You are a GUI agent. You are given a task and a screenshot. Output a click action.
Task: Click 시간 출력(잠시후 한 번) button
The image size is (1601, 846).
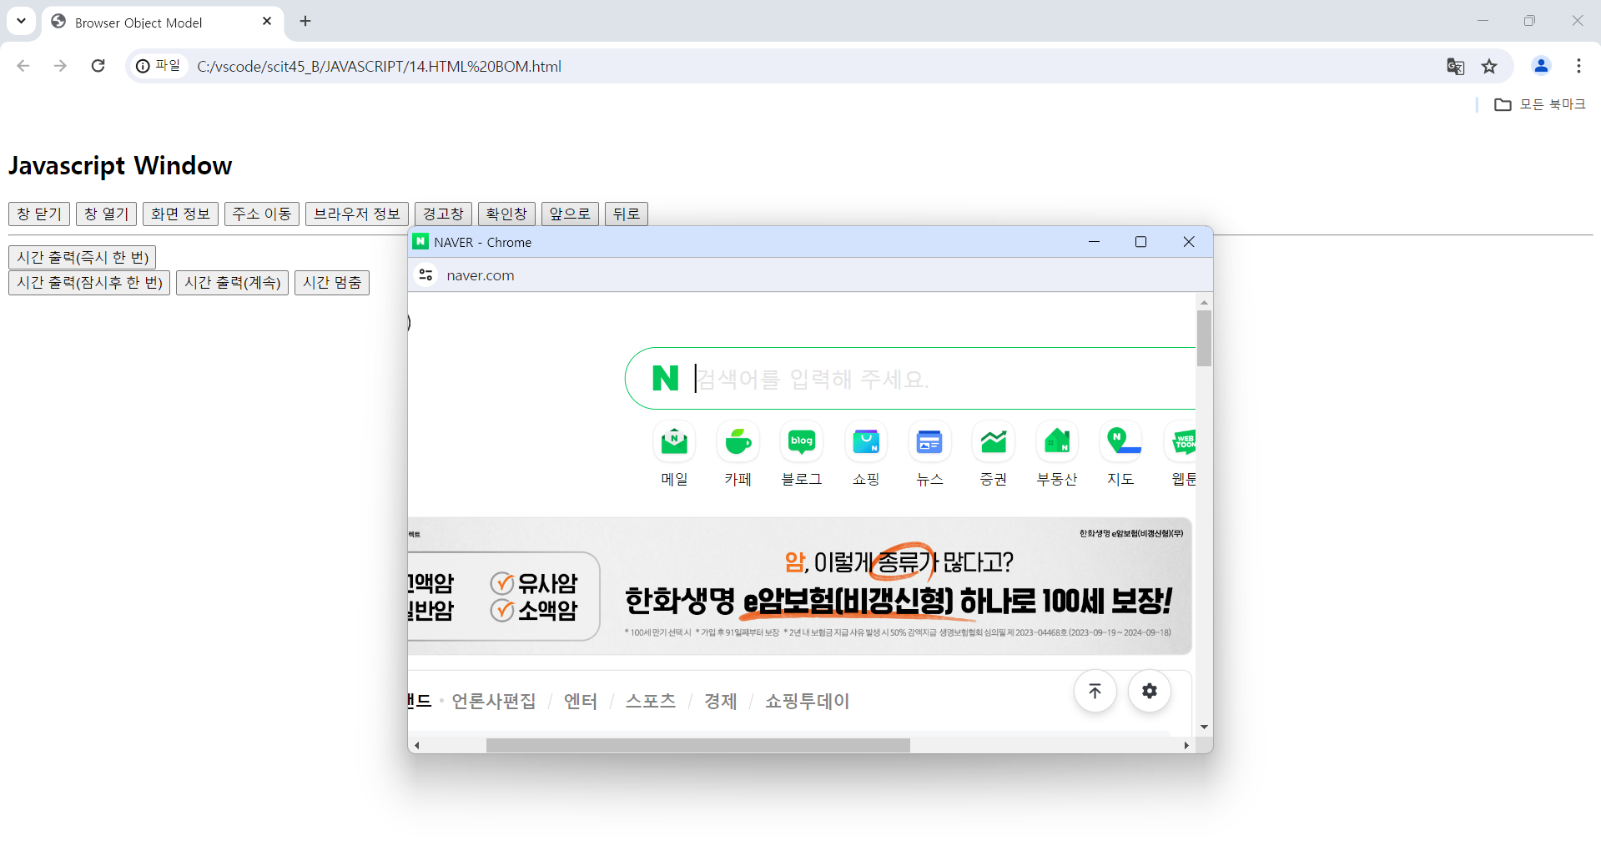(x=89, y=283)
